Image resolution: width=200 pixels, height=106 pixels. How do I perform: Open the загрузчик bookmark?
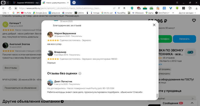tap(54, 13)
